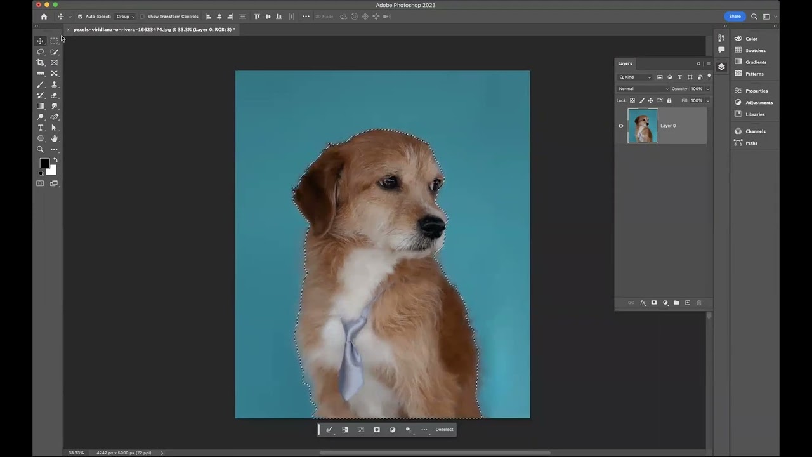The width and height of the screenshot is (812, 457).
Task: Open the Layers panel menu
Action: click(709, 63)
